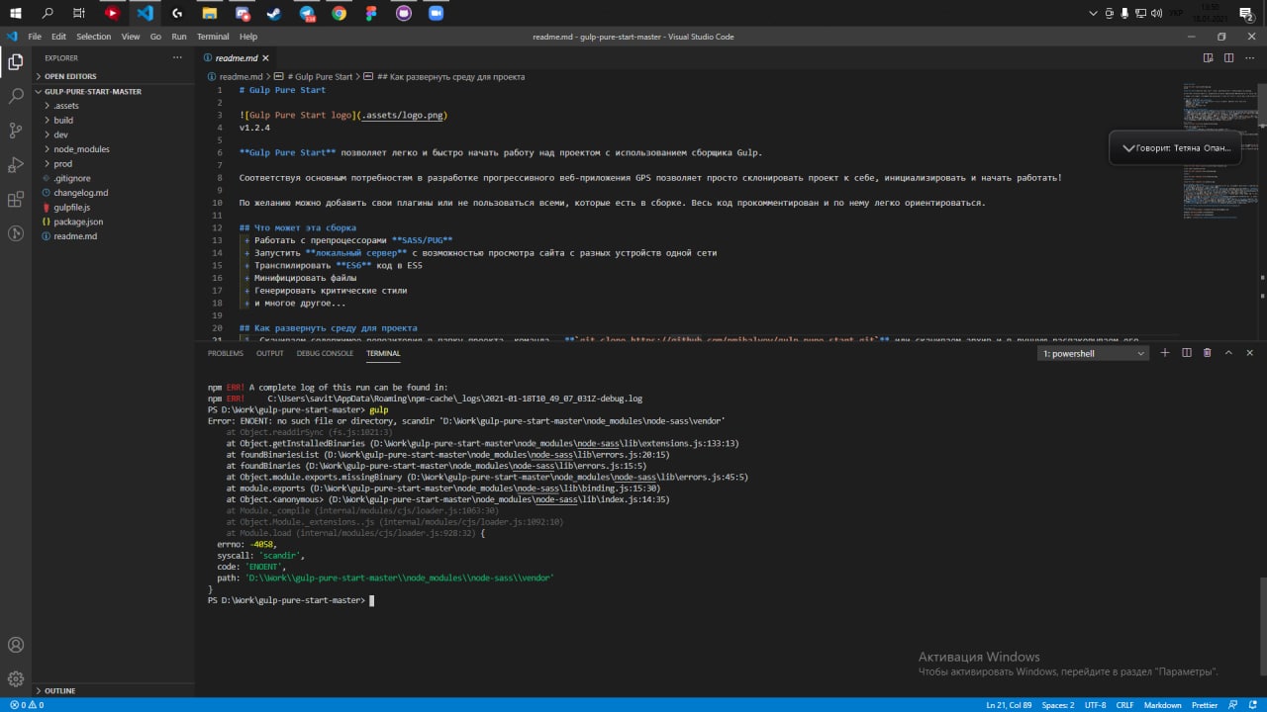The image size is (1267, 712).
Task: Open the Source Control view
Action: coord(16,131)
